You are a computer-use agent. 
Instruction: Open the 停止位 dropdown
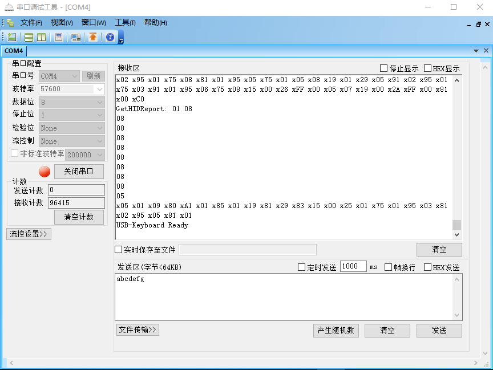[x=72, y=115]
